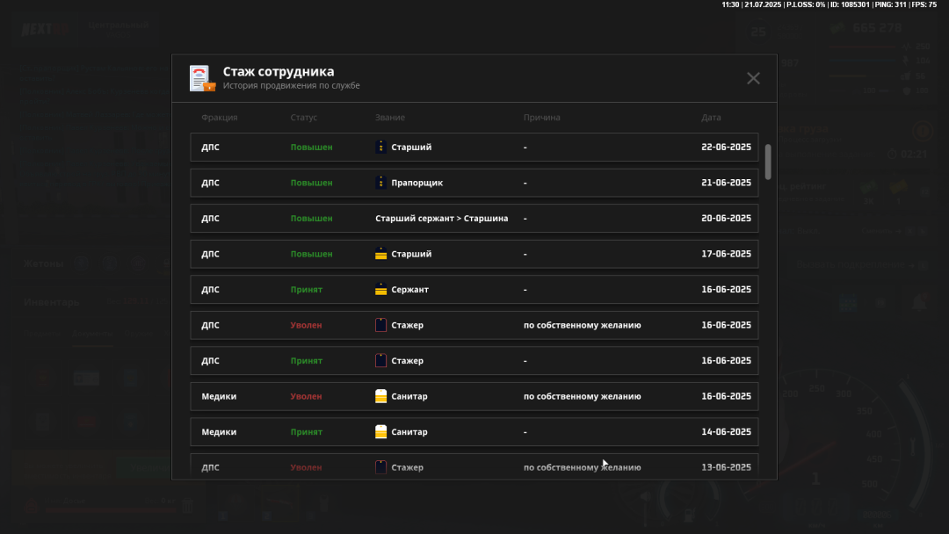Click the Сержант rank insignia icon
Screen dimensions: 949x534
click(380, 290)
